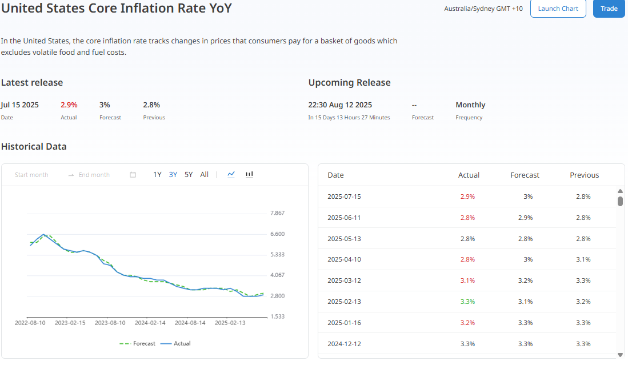Click the Date column header
628x365 pixels.
tap(335, 175)
